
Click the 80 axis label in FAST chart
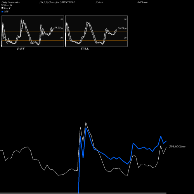click(x=62, y=19)
